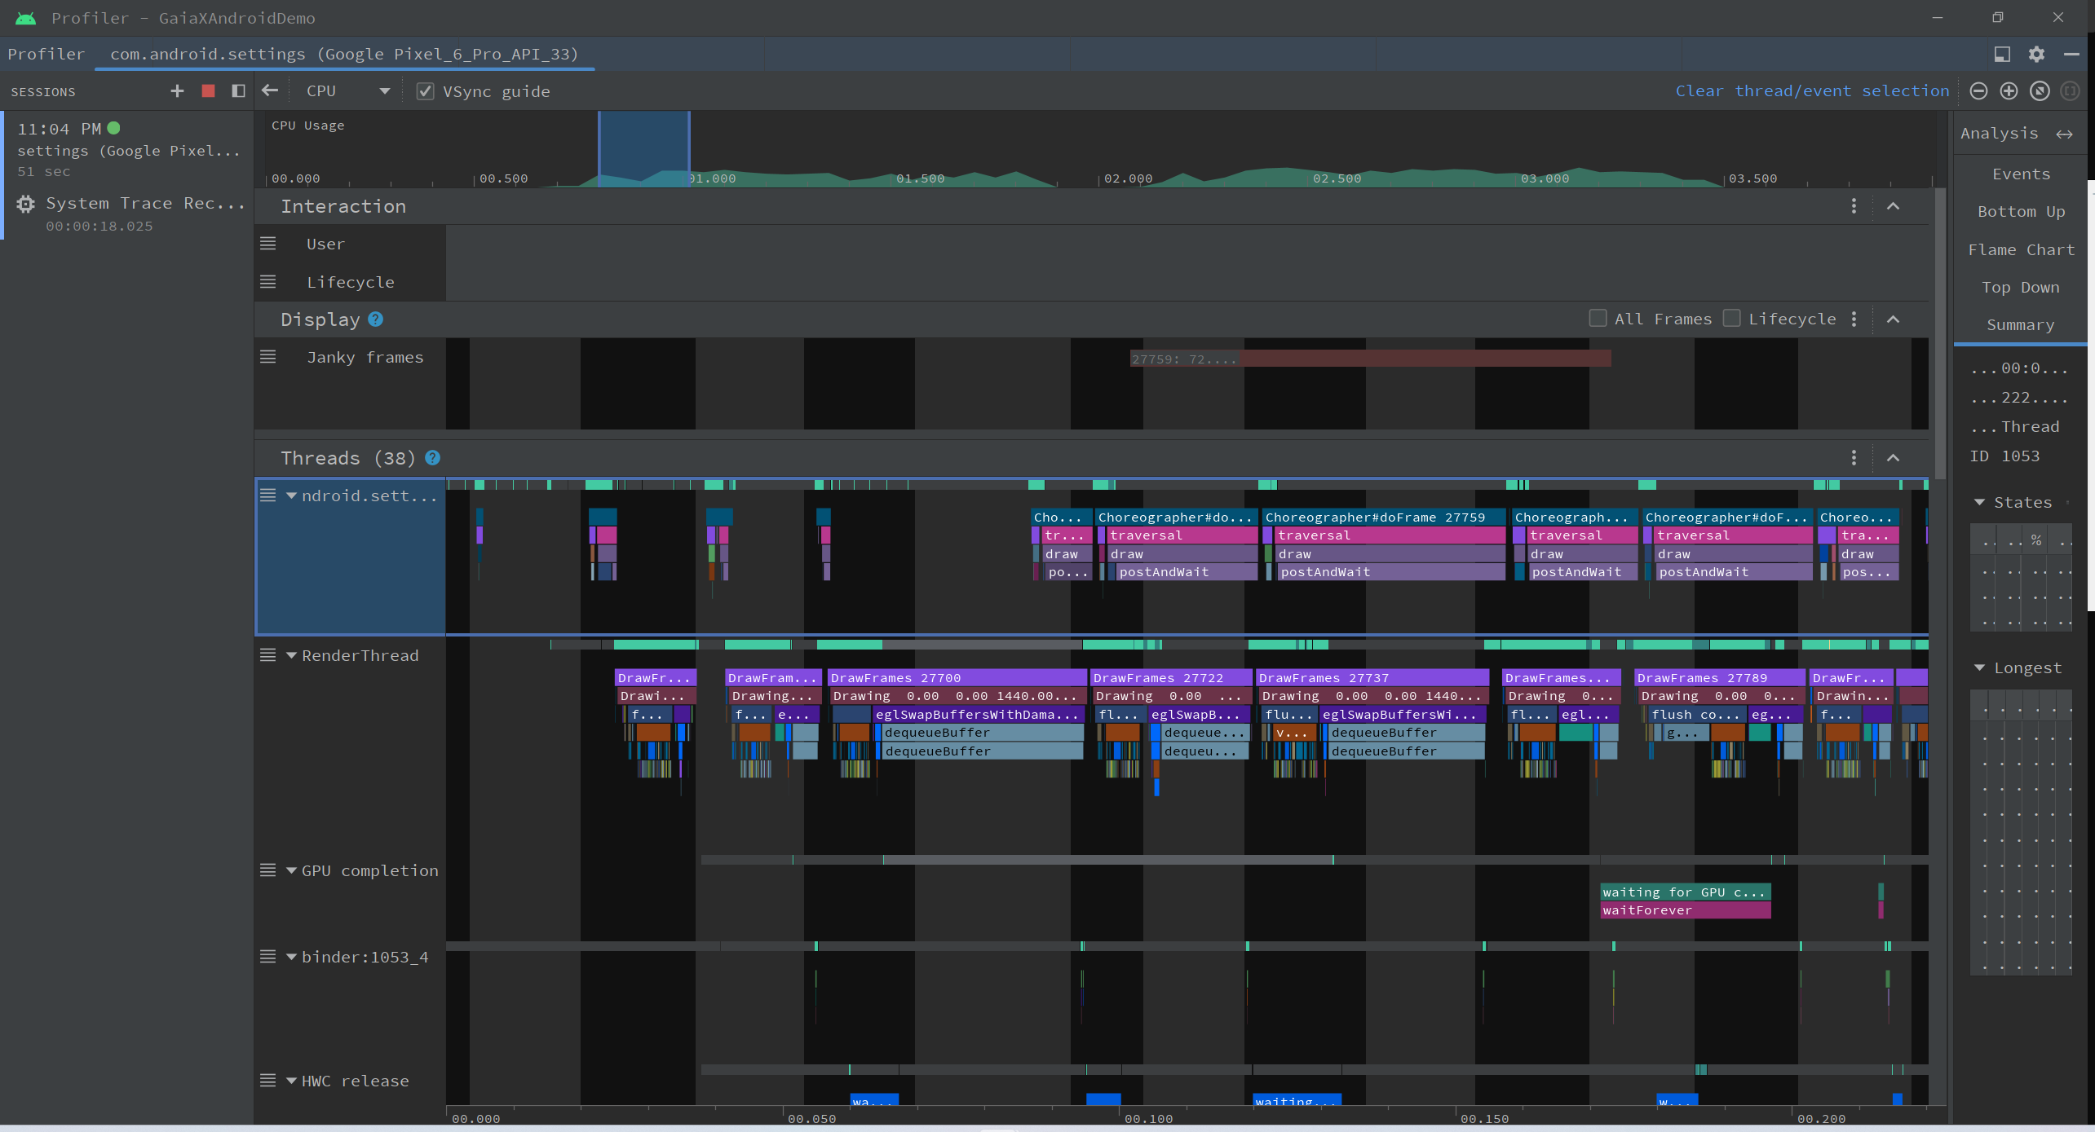
Task: Collapse the Display section
Action: [x=1893, y=319]
